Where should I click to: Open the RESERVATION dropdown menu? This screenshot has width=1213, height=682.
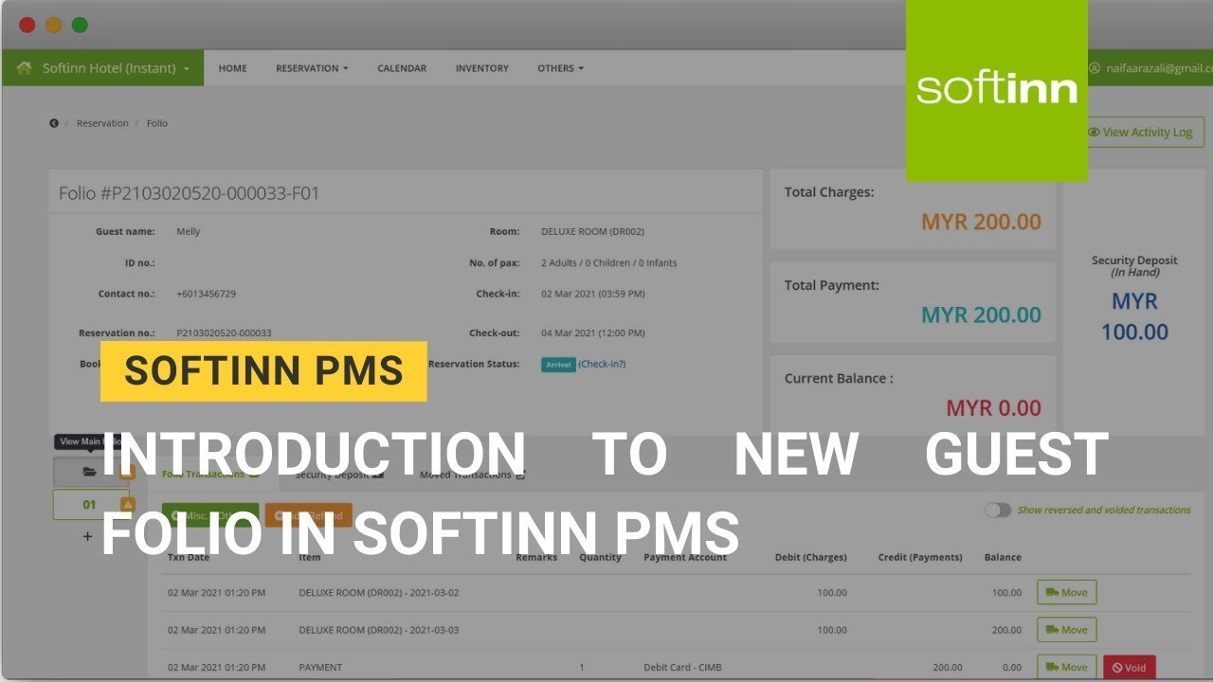[x=312, y=68]
